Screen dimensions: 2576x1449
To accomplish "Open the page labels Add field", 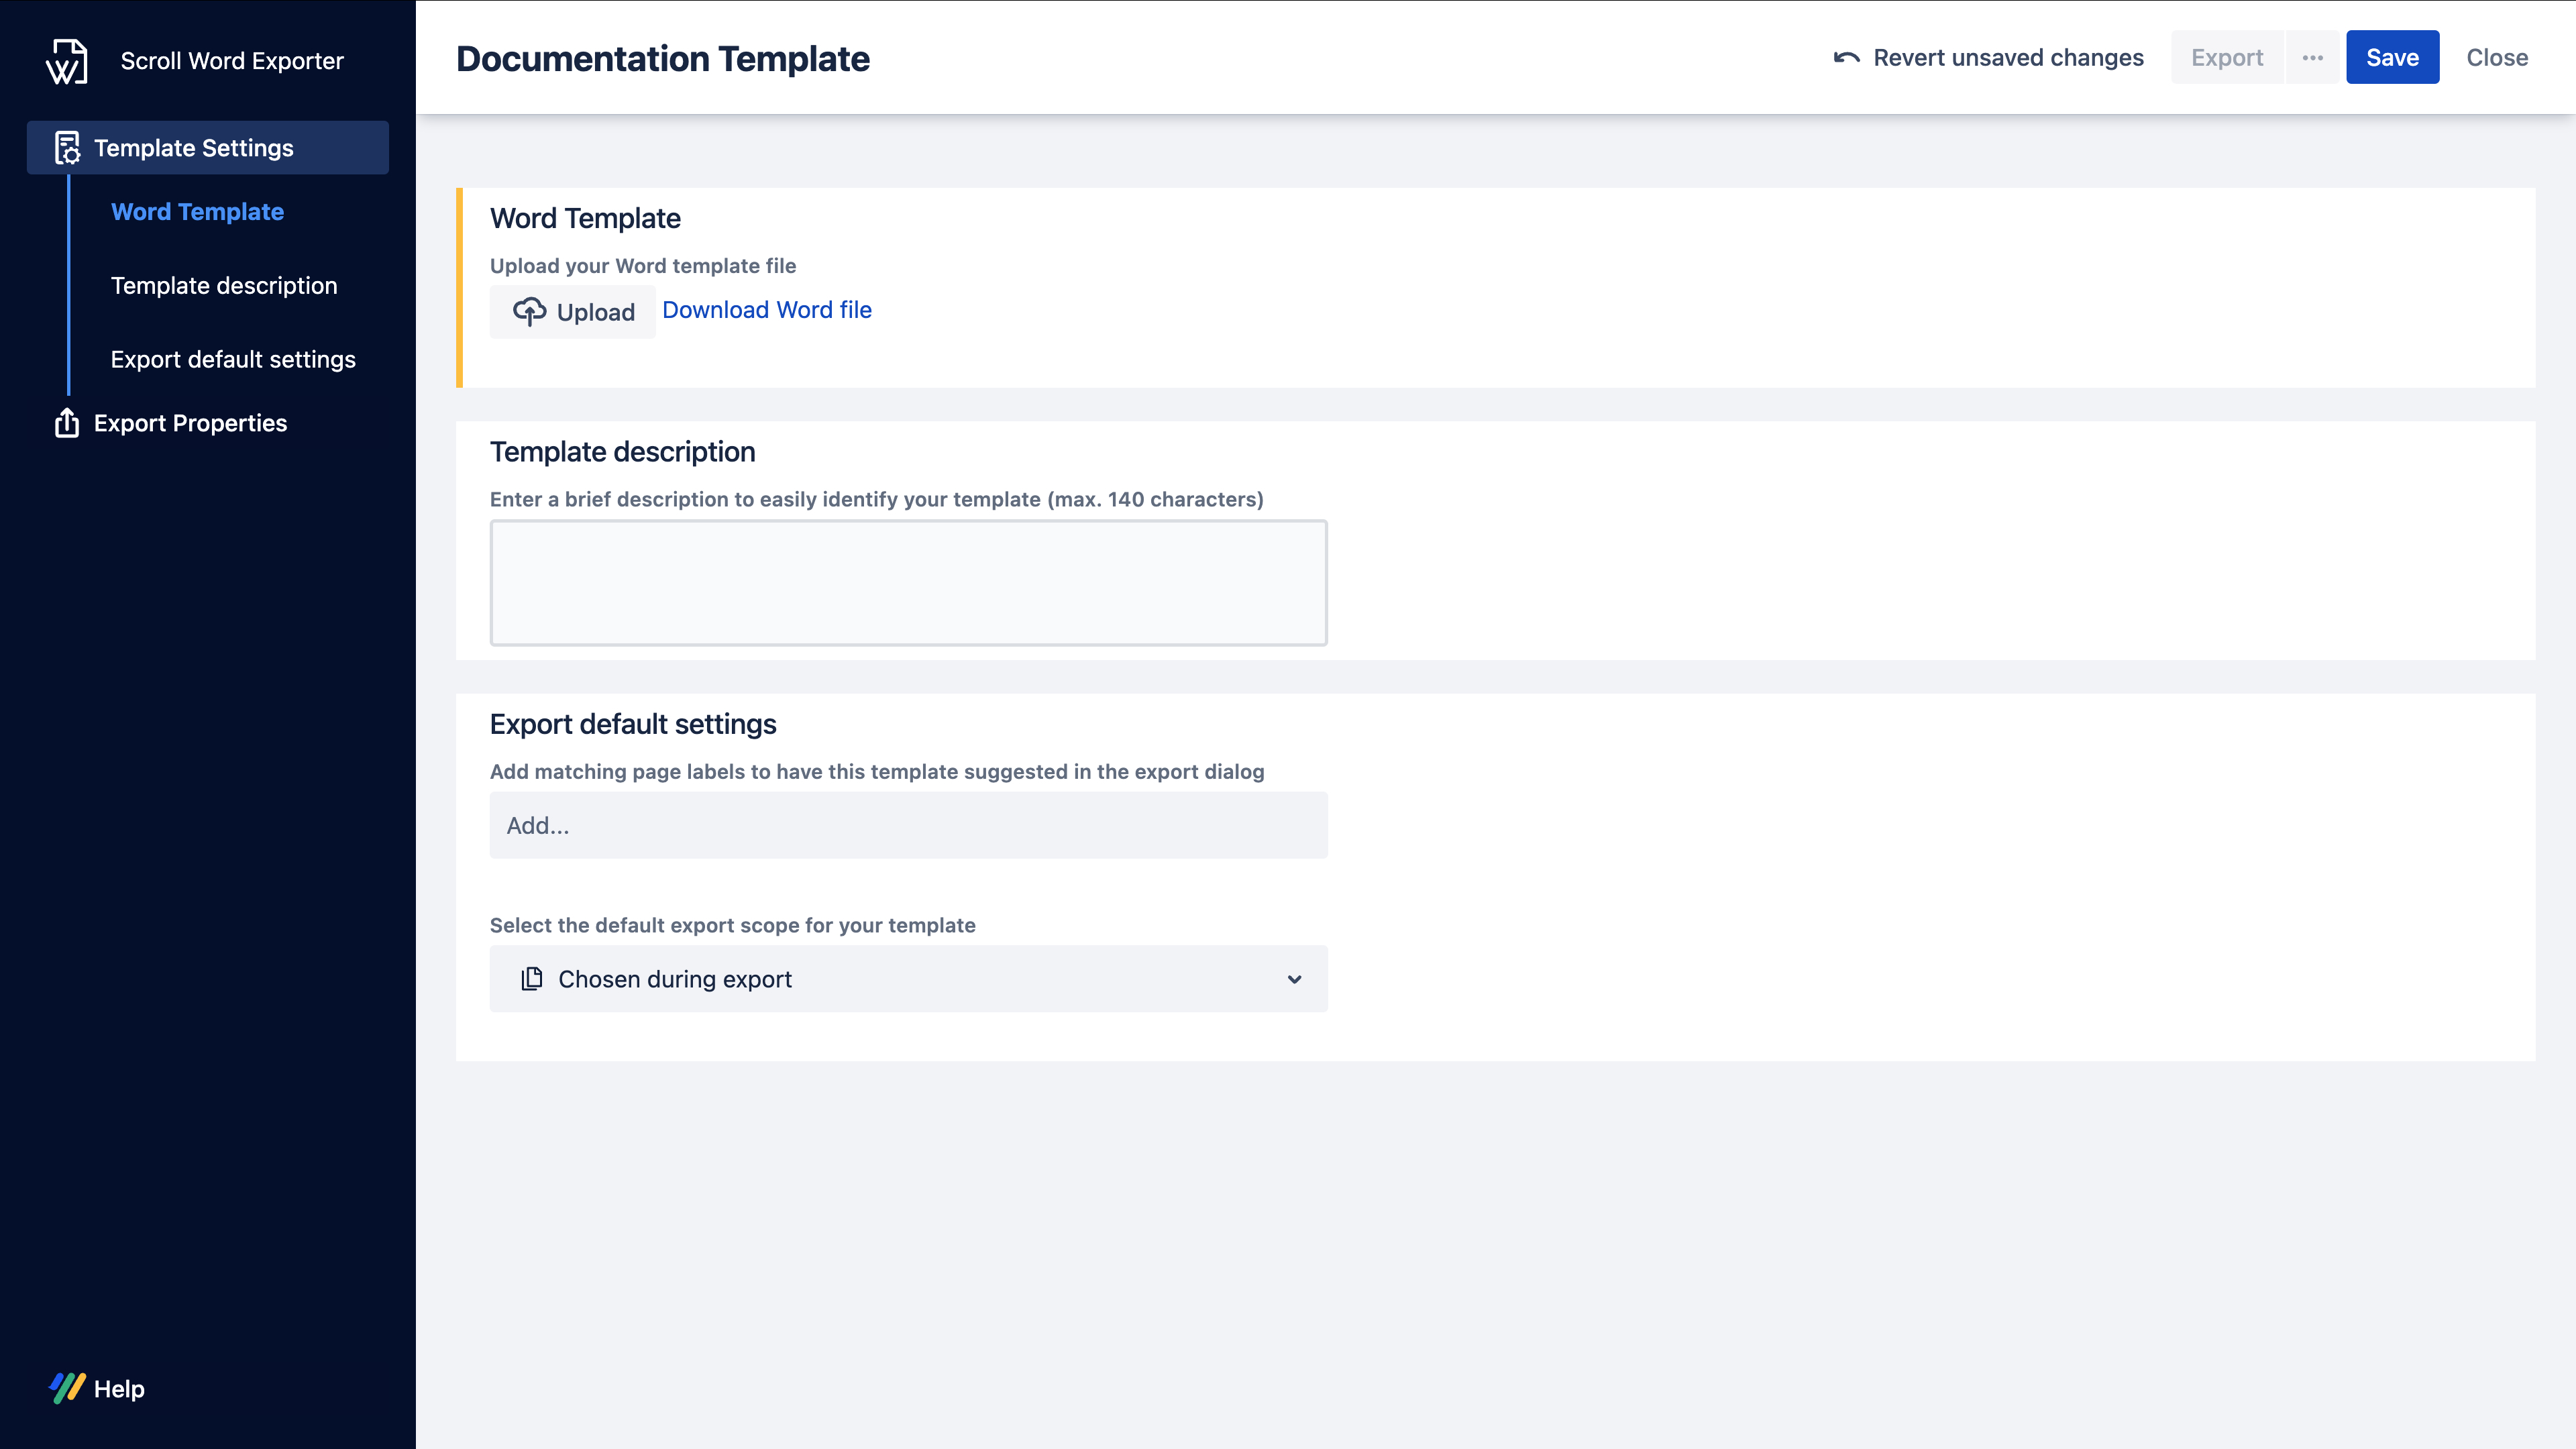I will pyautogui.click(x=907, y=825).
